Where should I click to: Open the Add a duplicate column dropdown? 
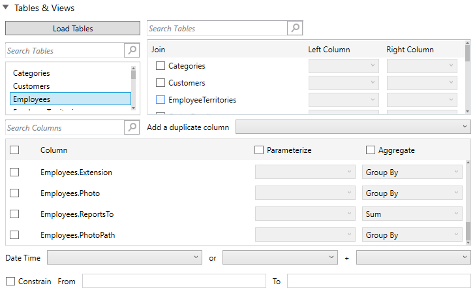point(353,127)
